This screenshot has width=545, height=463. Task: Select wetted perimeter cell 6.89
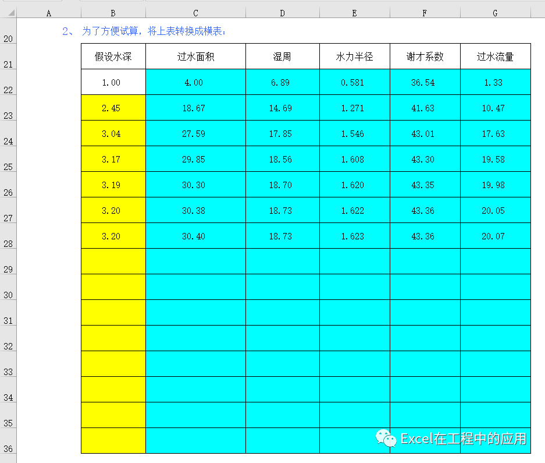[283, 82]
